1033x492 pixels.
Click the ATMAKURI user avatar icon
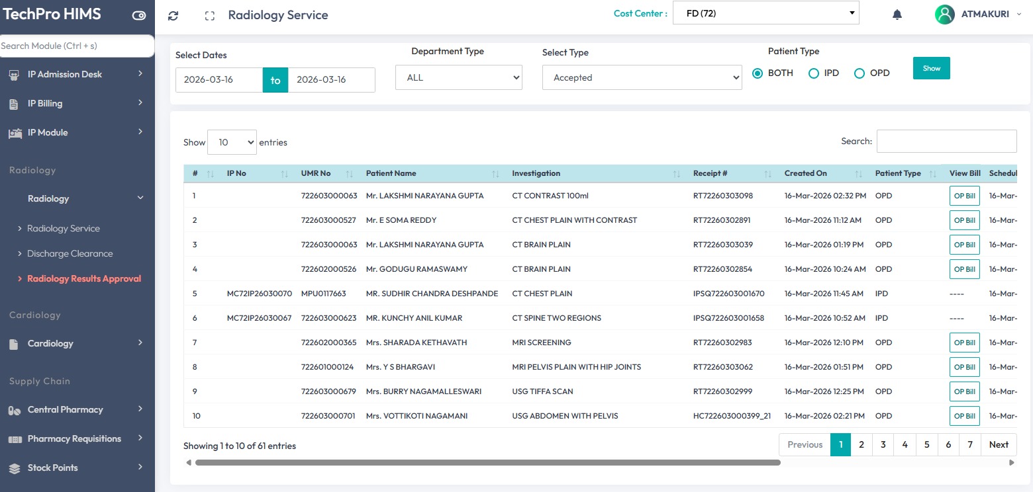(x=944, y=15)
